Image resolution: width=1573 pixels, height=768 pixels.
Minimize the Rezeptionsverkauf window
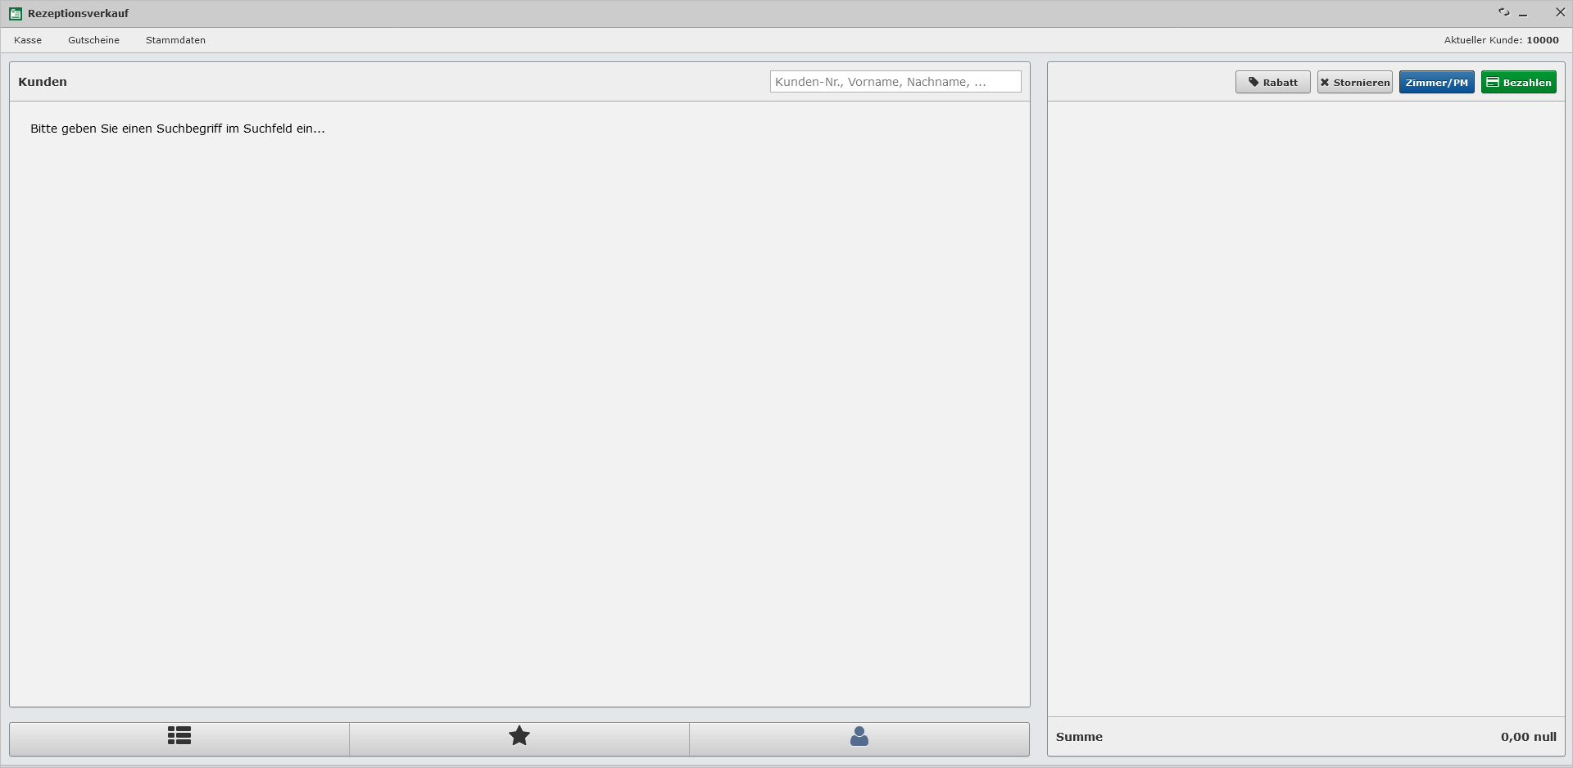click(x=1523, y=14)
